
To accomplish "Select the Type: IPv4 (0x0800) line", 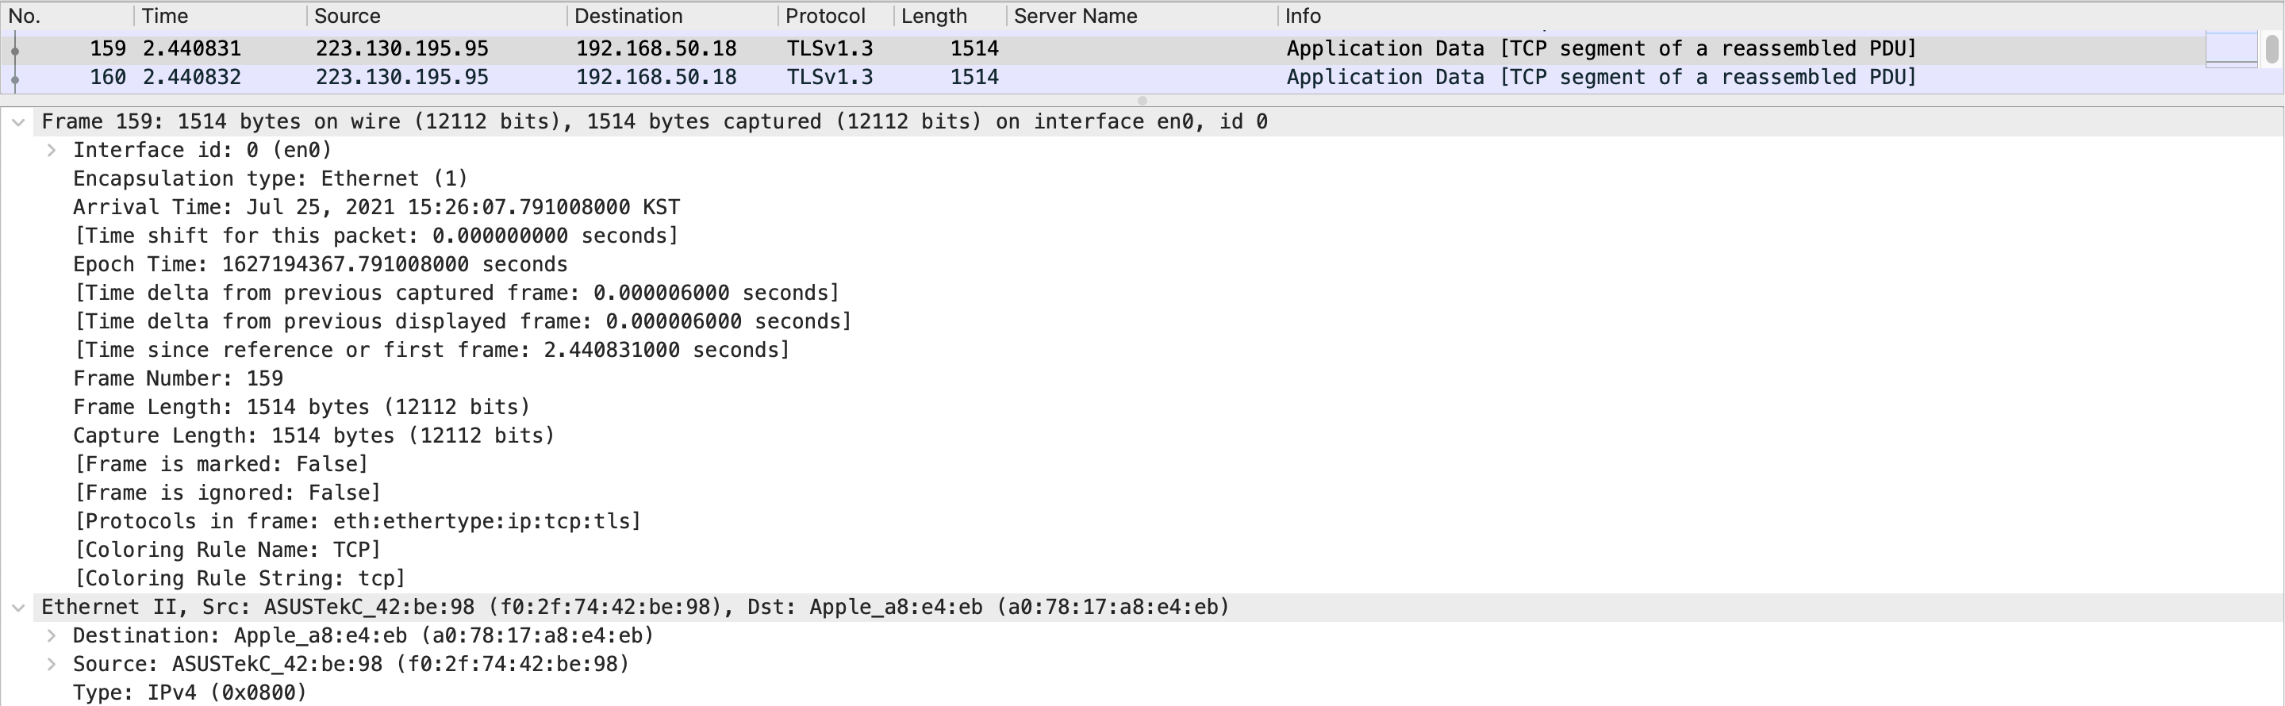I will point(190,692).
